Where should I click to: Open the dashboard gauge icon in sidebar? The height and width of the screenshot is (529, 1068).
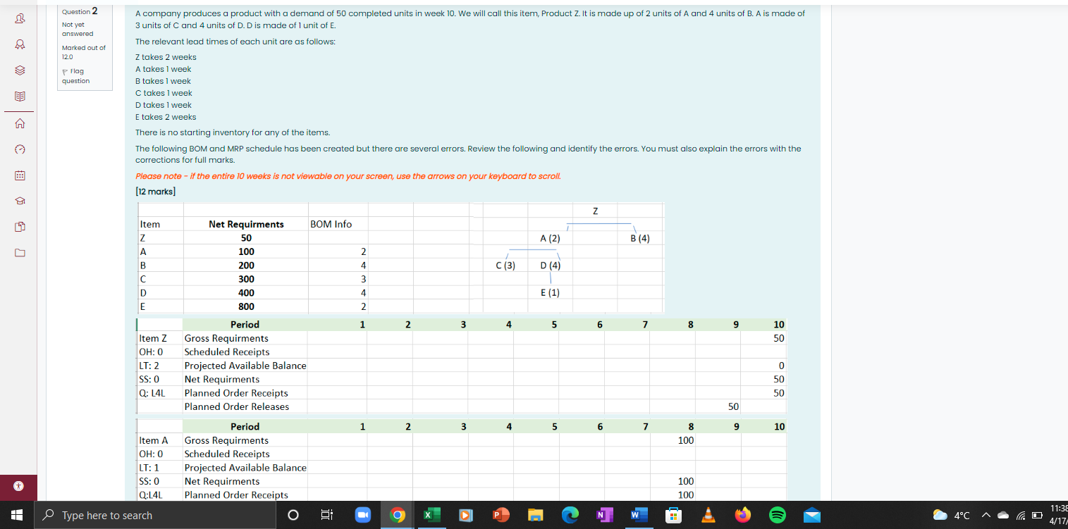(20, 149)
